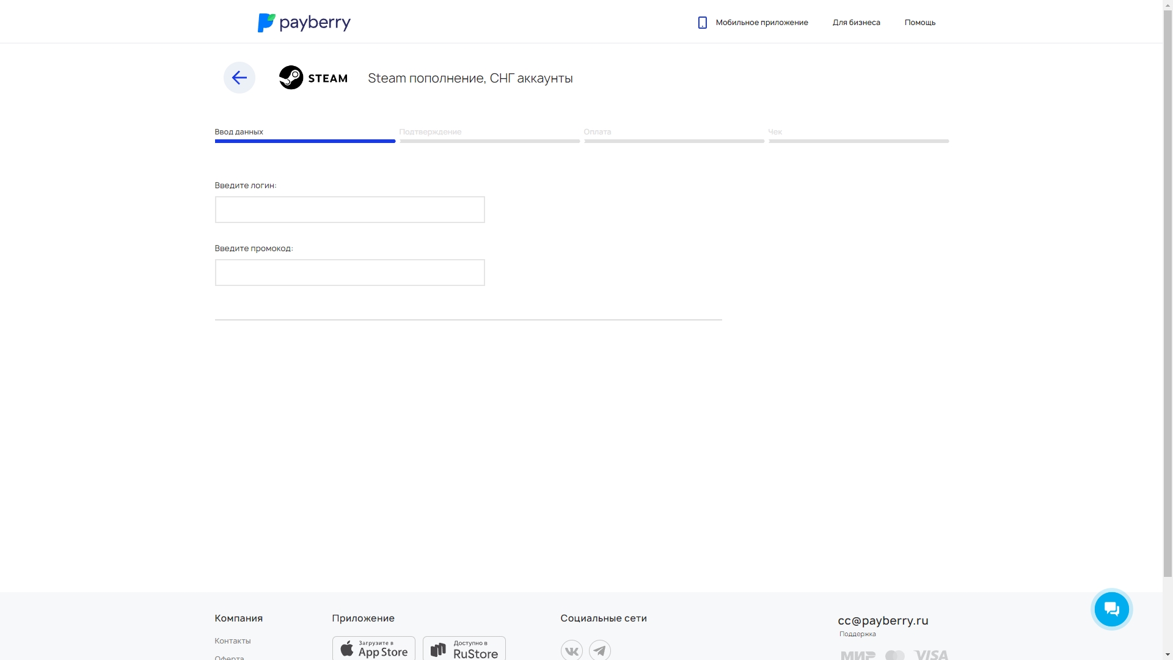This screenshot has width=1173, height=660.
Task: Click the cc@payberry.ru email link
Action: point(882,620)
